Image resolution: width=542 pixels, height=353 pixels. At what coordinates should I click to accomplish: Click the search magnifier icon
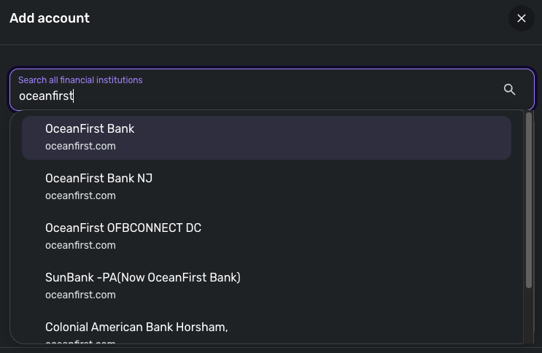pos(509,90)
